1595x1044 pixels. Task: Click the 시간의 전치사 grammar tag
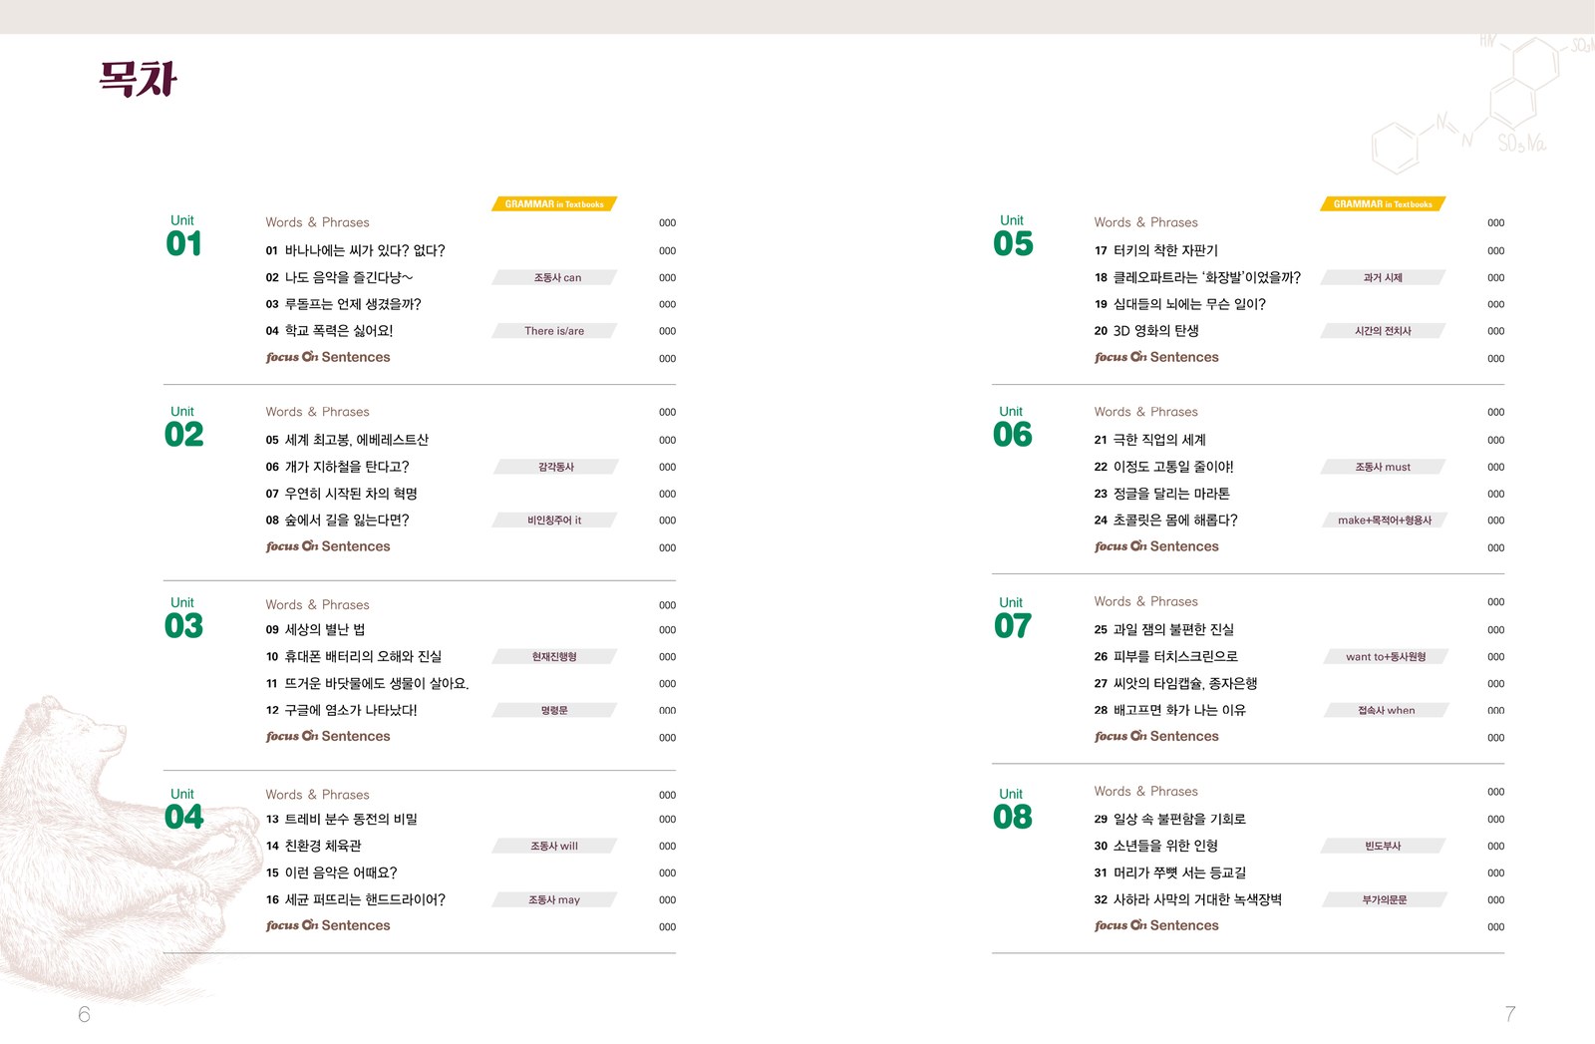[1384, 330]
